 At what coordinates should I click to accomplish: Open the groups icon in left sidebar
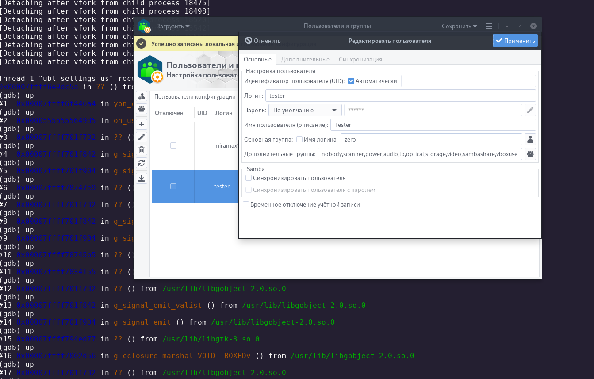(x=142, y=109)
